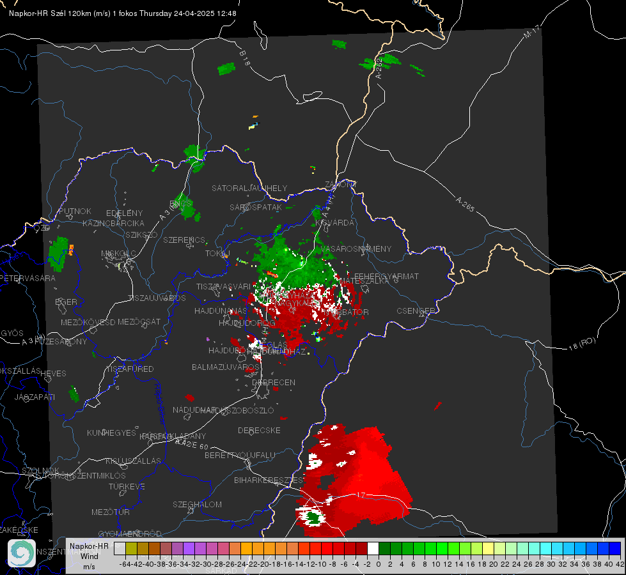The image size is (626, 575).
Task: Click the TISZAFÜRED town label
Action: [x=130, y=369]
